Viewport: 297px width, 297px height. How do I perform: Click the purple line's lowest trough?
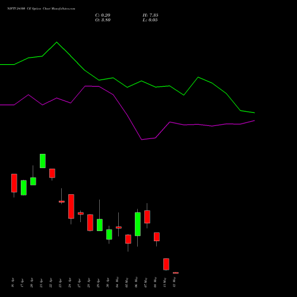point(142,140)
